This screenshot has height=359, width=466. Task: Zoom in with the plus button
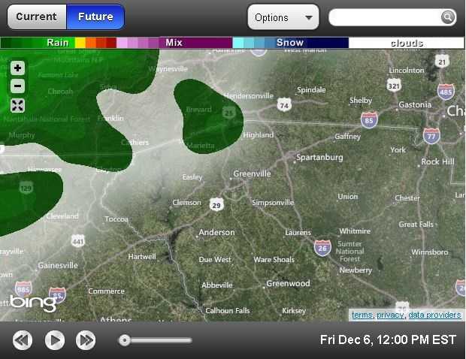[17, 68]
